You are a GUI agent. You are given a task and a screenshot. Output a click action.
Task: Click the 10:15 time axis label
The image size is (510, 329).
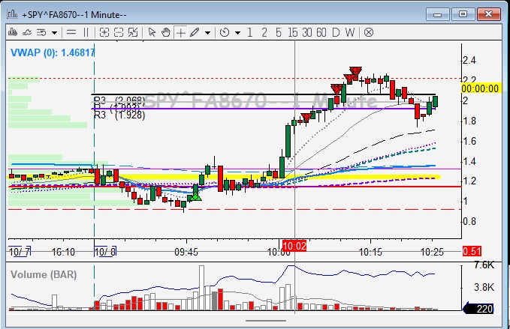(x=370, y=252)
